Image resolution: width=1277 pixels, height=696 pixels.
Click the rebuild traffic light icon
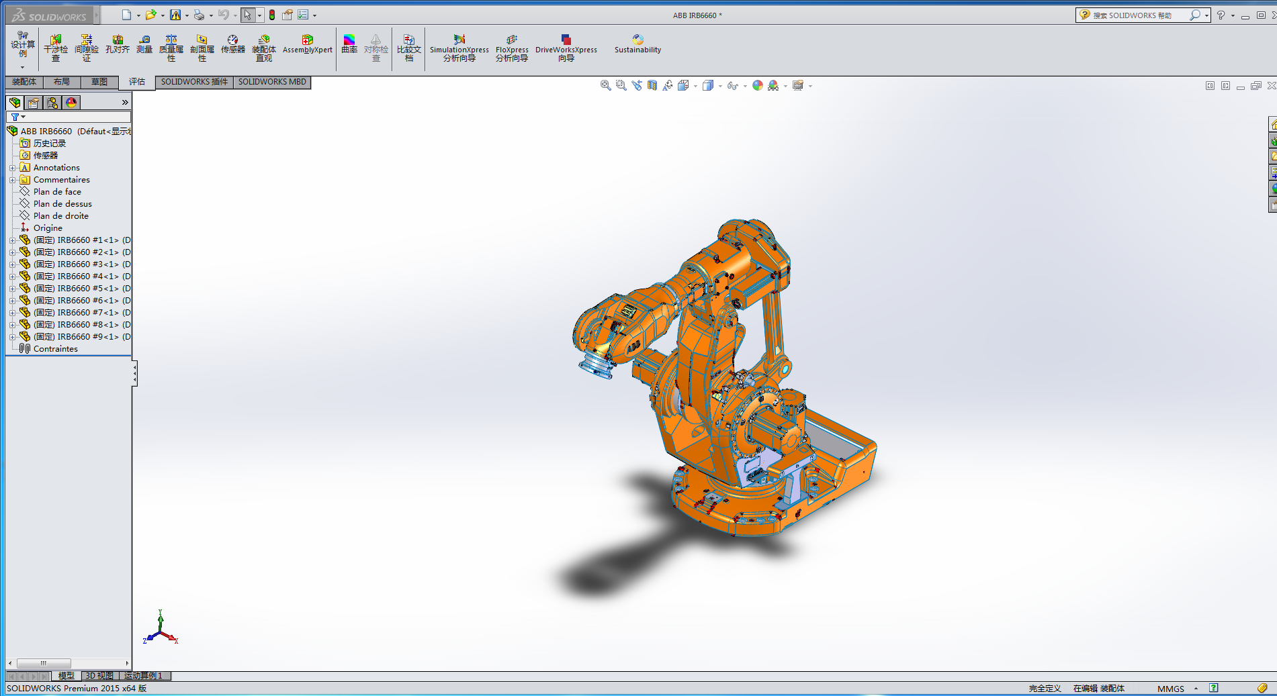click(x=272, y=15)
